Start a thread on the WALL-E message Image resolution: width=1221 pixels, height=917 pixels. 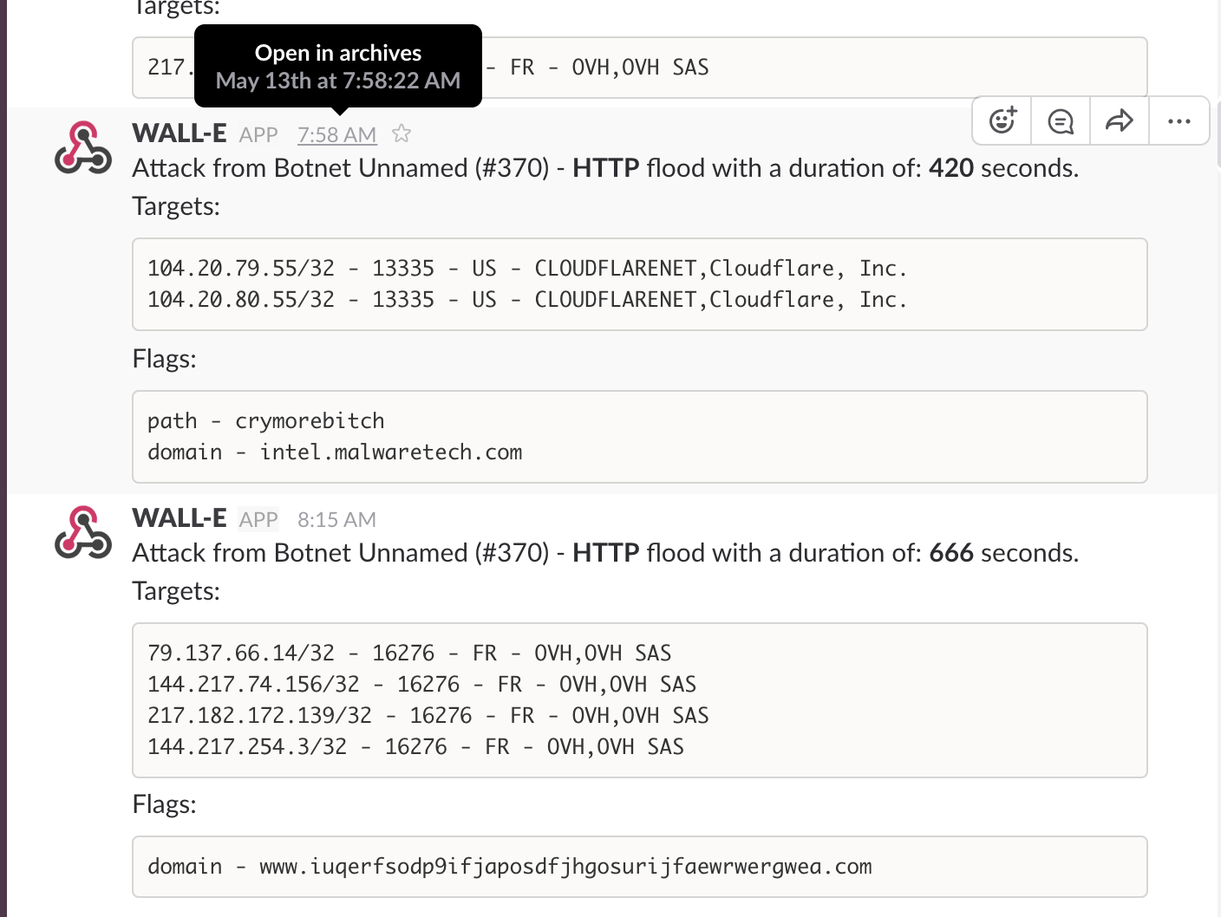pyautogui.click(x=1061, y=120)
